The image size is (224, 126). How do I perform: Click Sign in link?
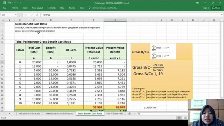206,8
